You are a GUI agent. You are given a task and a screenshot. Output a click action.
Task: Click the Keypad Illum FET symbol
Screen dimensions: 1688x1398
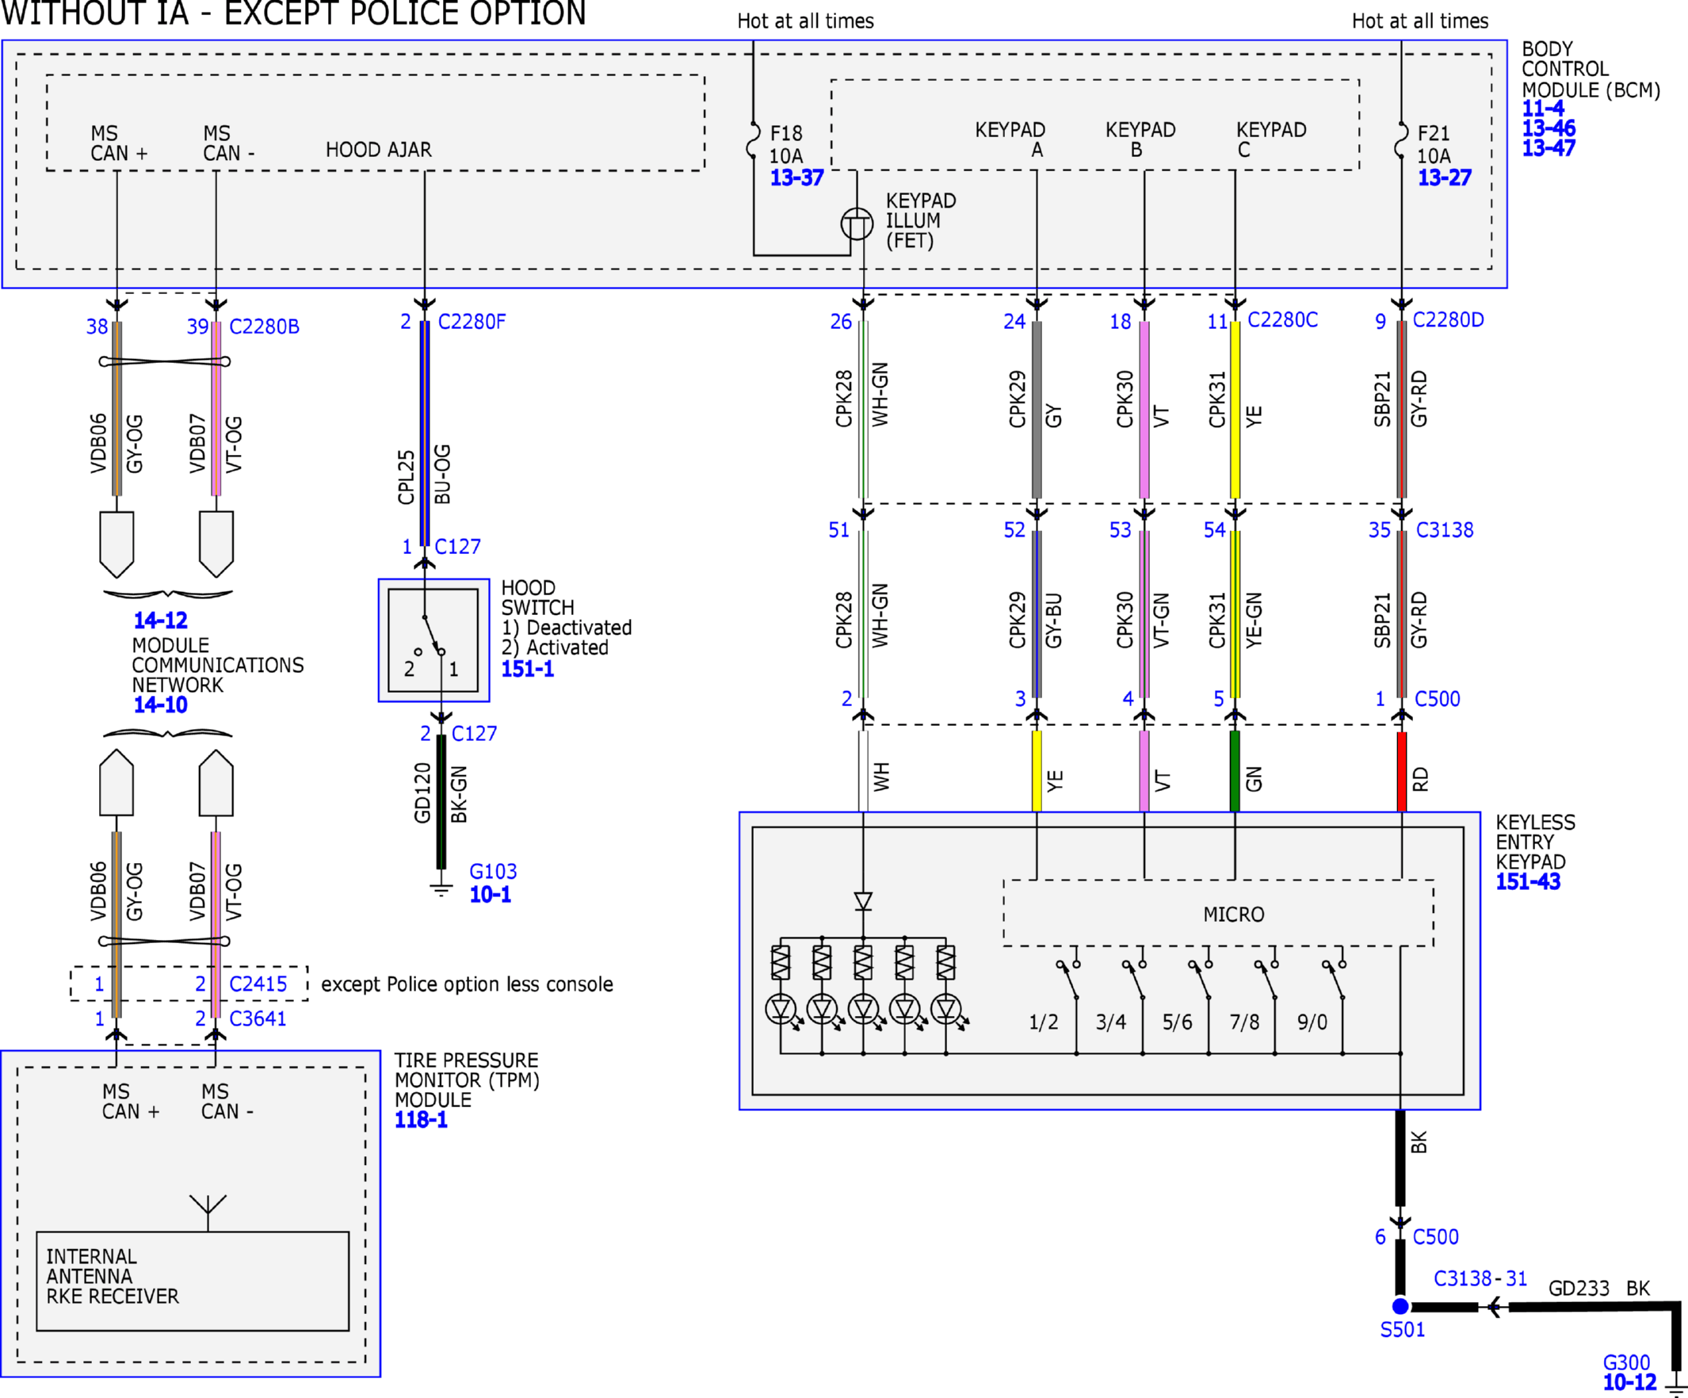857,224
